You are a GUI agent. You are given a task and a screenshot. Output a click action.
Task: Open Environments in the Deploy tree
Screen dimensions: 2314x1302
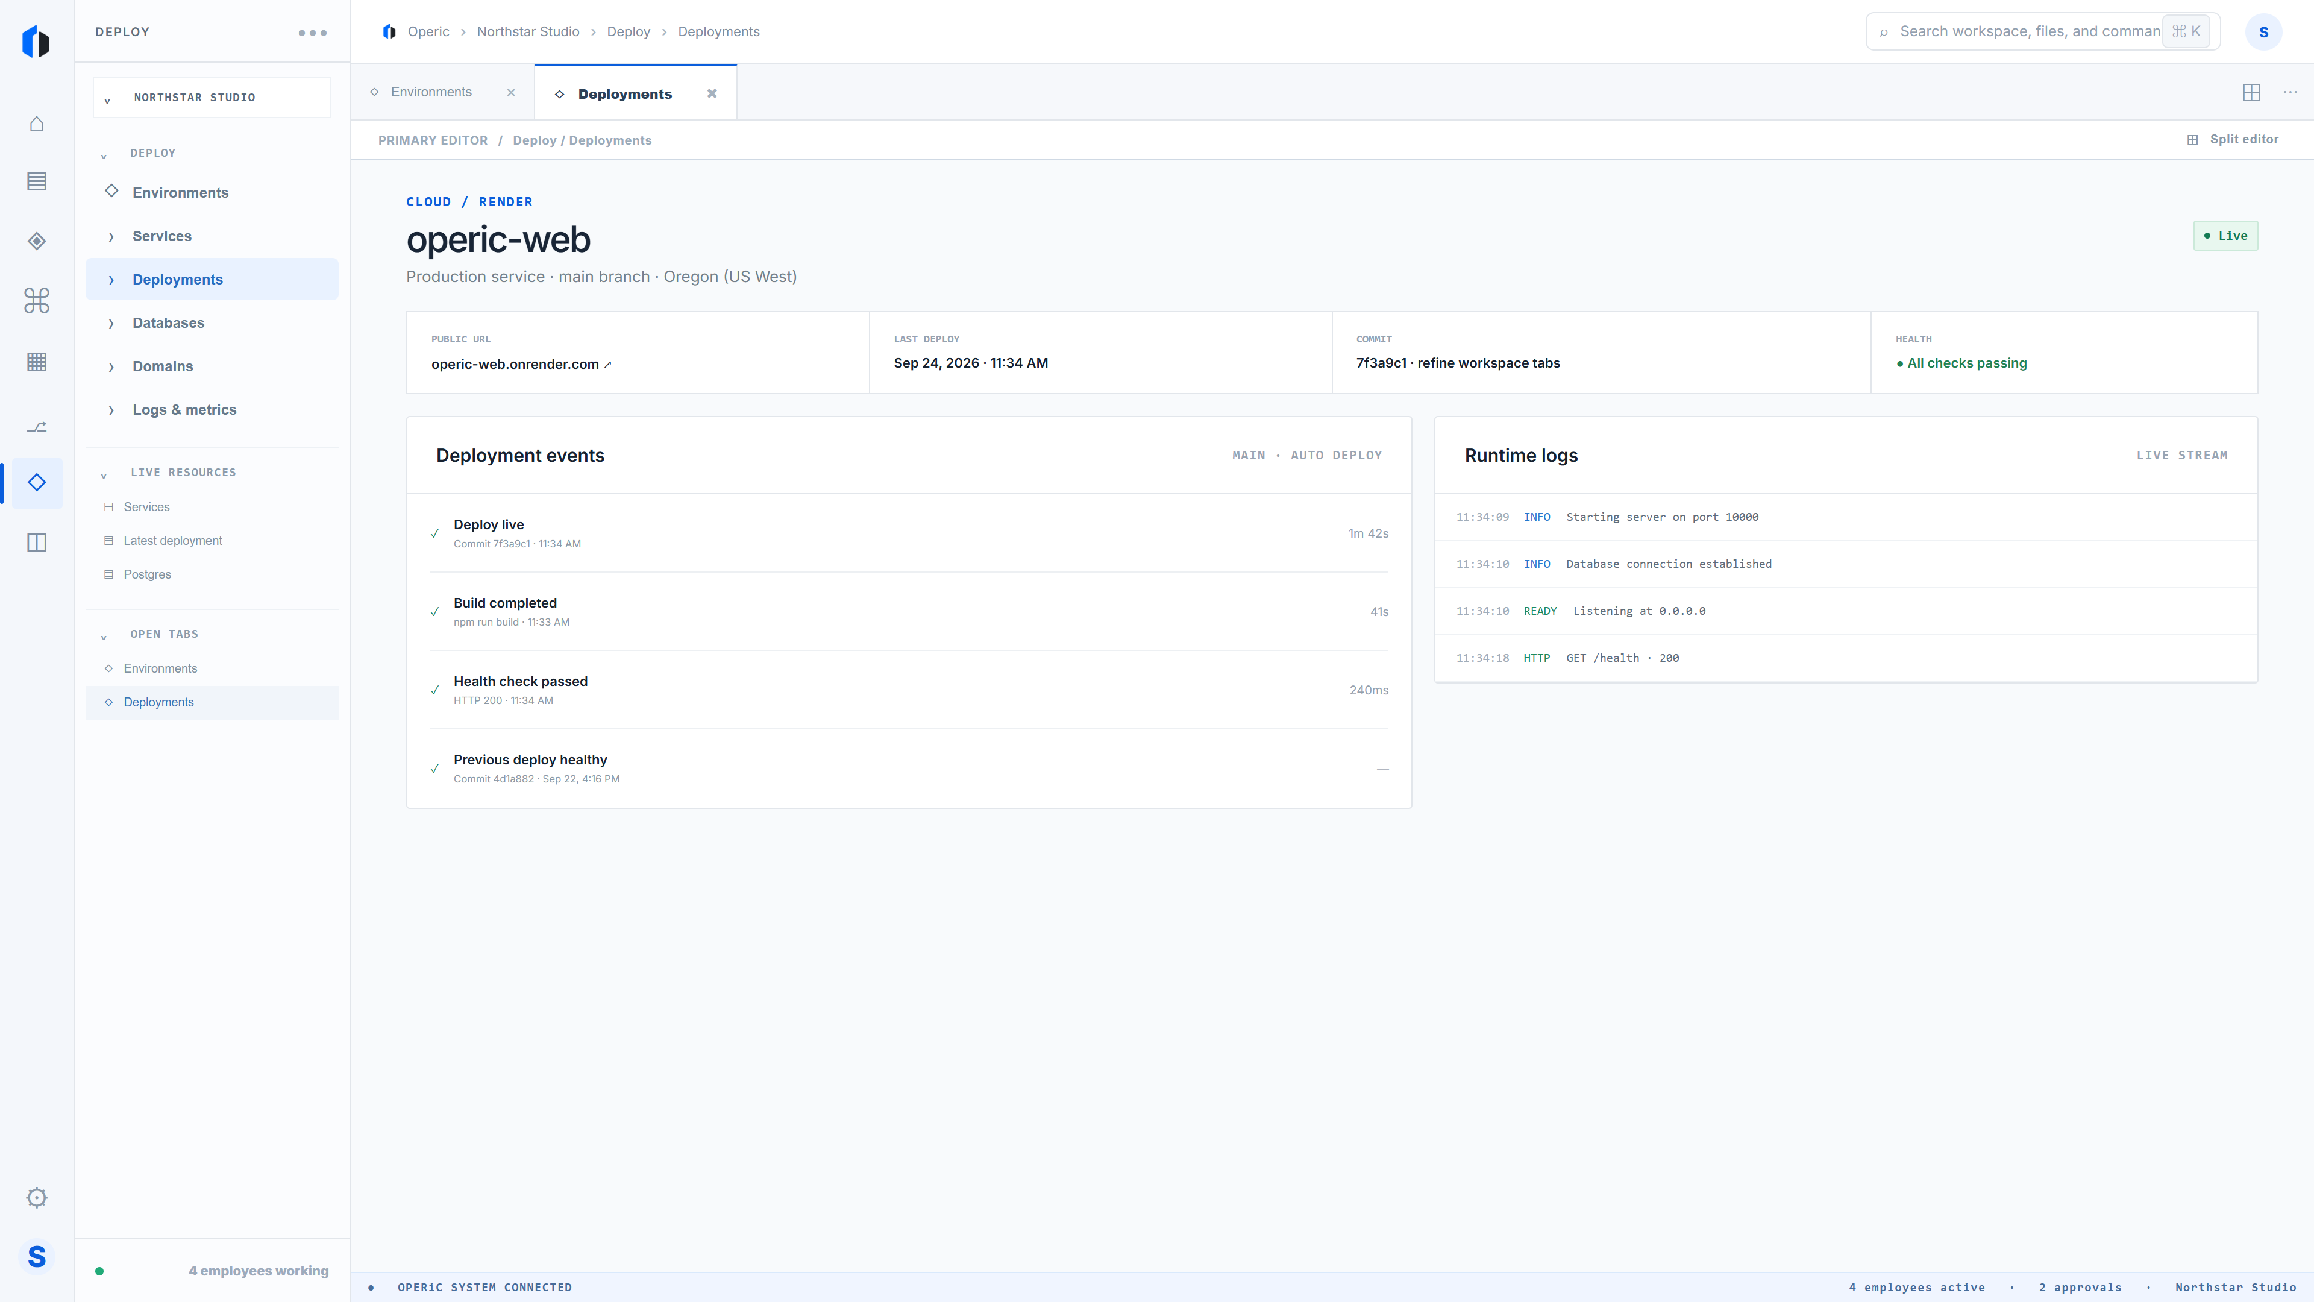(x=212, y=192)
